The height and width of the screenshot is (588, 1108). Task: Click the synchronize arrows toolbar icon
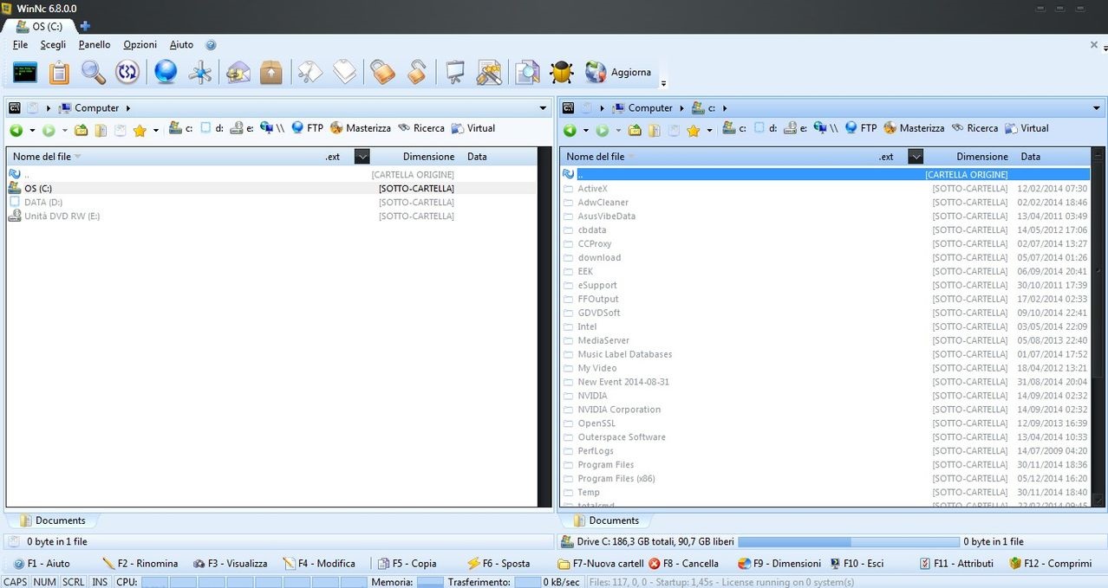[127, 73]
